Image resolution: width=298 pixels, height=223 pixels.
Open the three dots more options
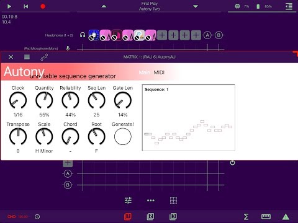pos(150,200)
